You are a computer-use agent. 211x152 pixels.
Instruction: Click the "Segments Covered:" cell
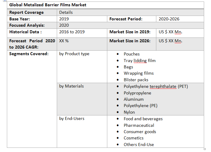click(29, 54)
